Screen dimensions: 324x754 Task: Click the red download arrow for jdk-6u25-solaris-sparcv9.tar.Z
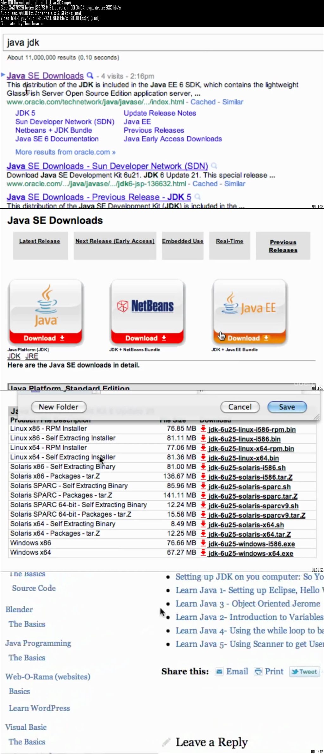(203, 515)
